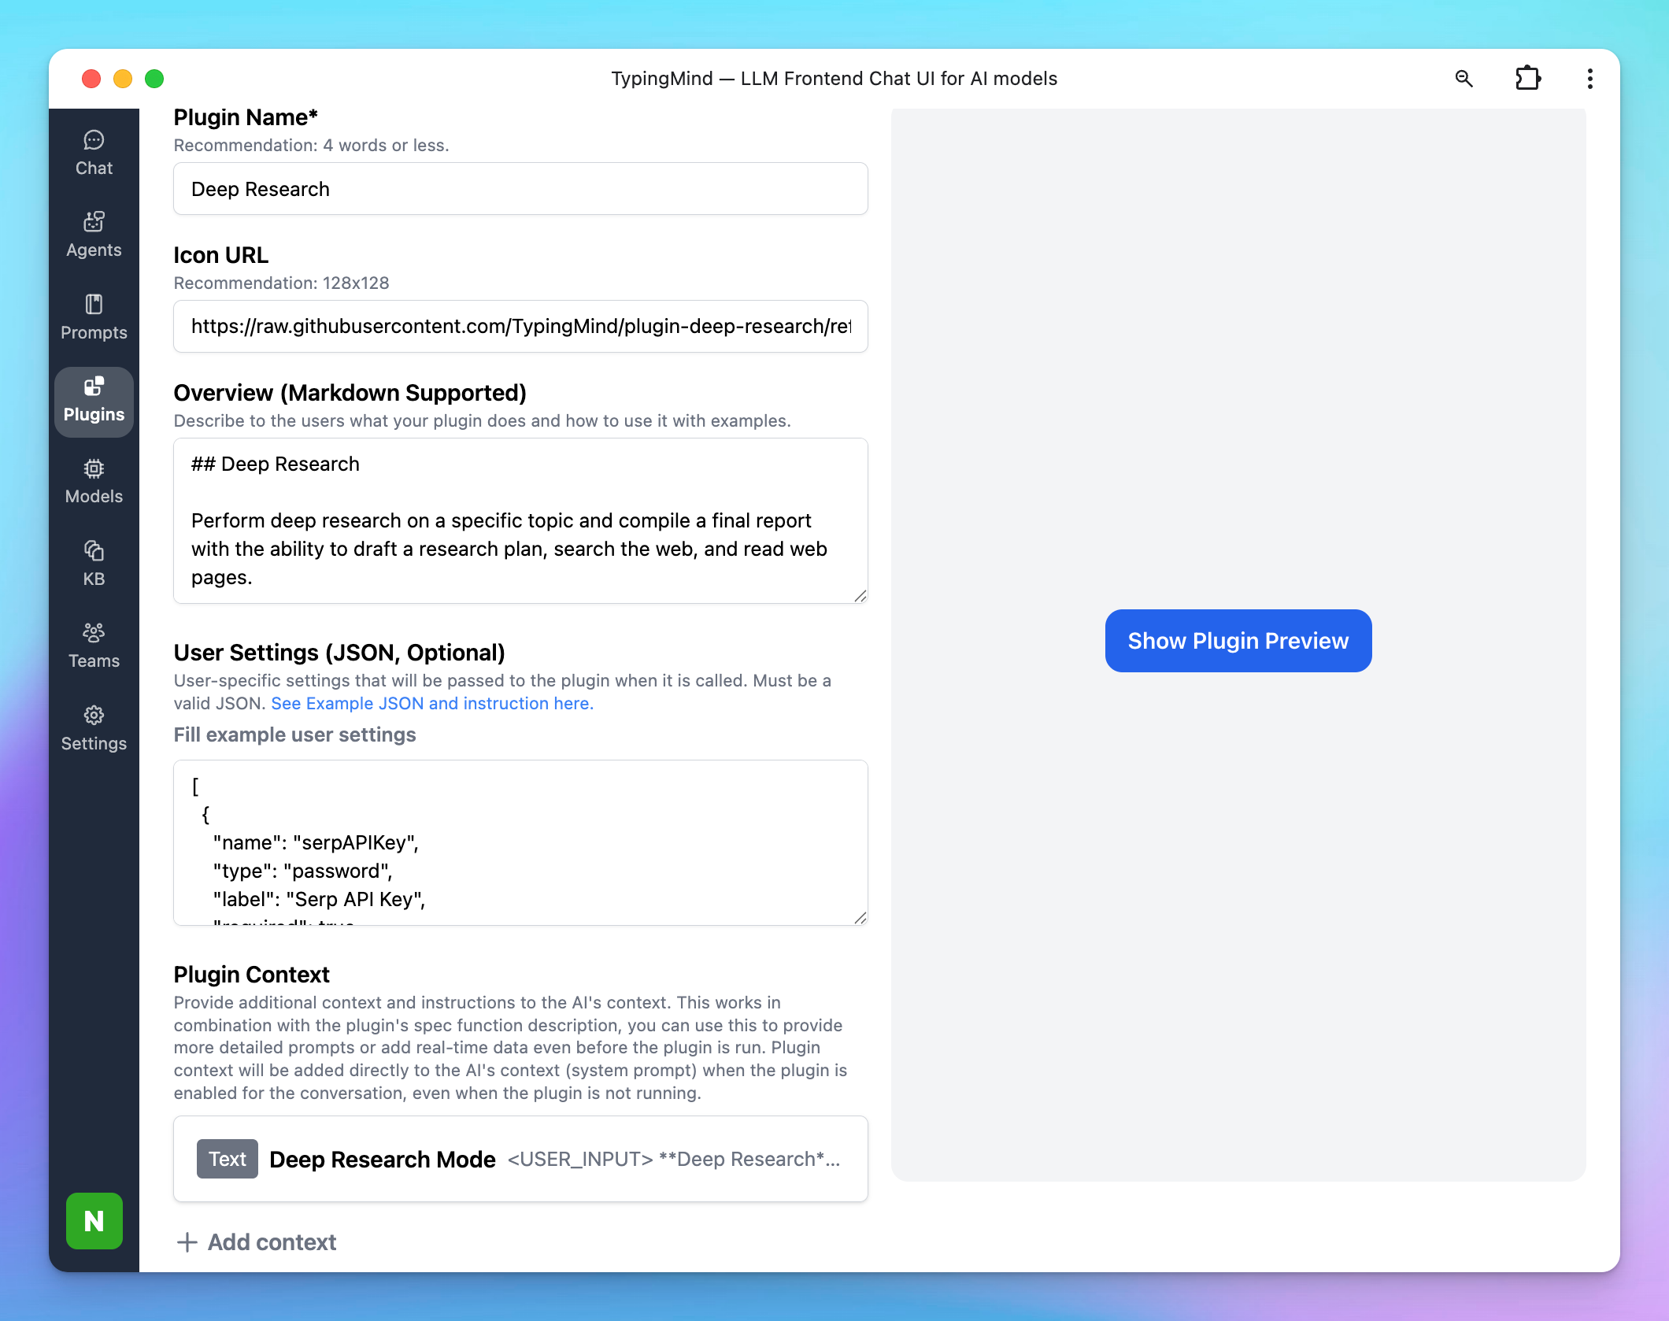Open the KB knowledge base section
Screen dimensions: 1669x1321
point(94,564)
